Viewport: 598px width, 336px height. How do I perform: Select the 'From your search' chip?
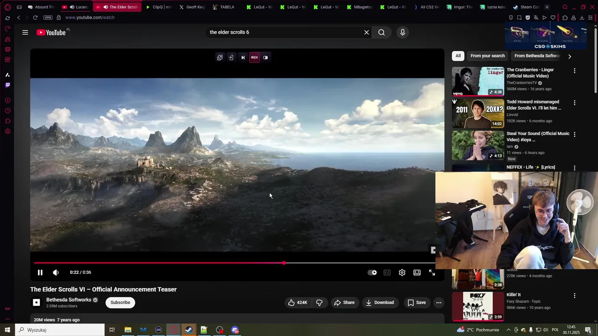[x=487, y=56]
